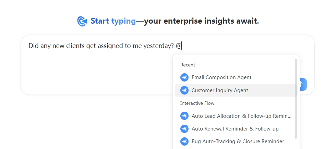Click the Auto Lead Allocation flow icon

184,116
